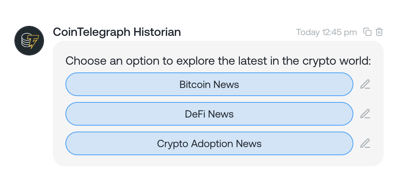Click the CoinTelegraph Historian avatar
Screen dimensions: 394x170
point(29,41)
